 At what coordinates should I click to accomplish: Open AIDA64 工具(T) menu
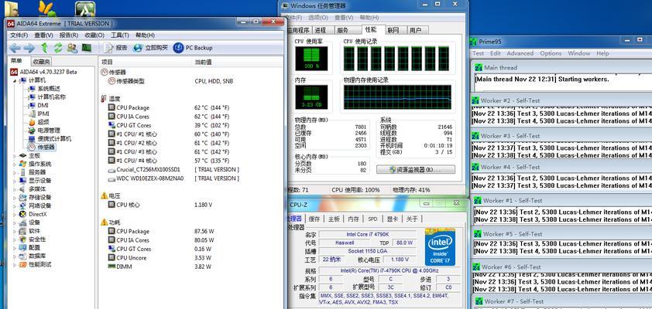click(x=120, y=36)
